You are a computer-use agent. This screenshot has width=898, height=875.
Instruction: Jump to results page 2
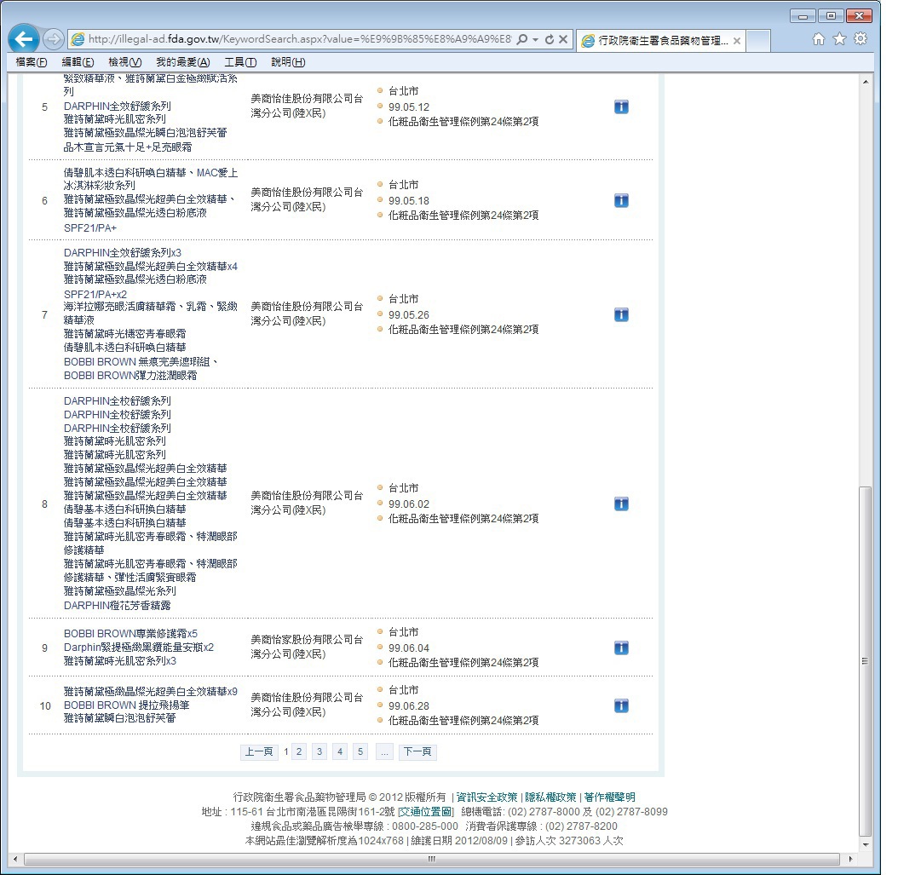[299, 751]
